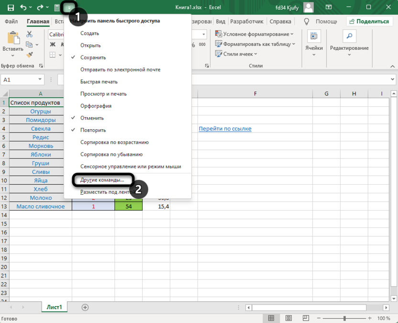Toggle the Повторить menu option
The width and height of the screenshot is (398, 323).
point(93,130)
